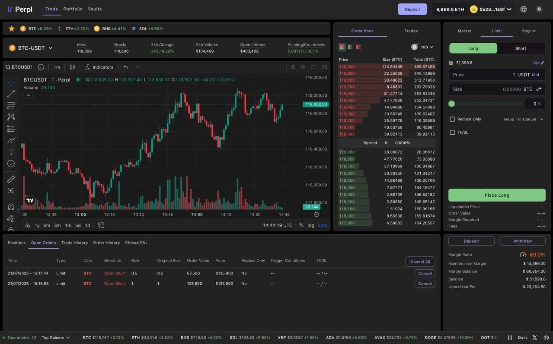Select the brush drawing tool
The height and width of the screenshot is (344, 553).
[x=11, y=140]
